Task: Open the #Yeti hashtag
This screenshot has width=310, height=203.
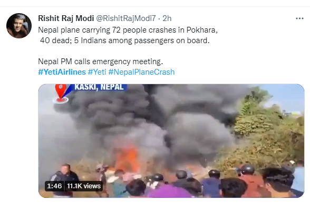Action: pos(97,72)
